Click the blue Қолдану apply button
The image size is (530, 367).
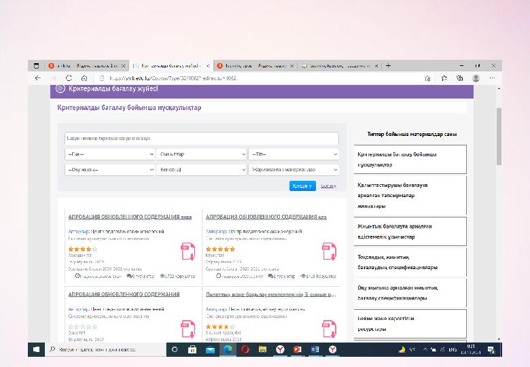[x=302, y=186]
